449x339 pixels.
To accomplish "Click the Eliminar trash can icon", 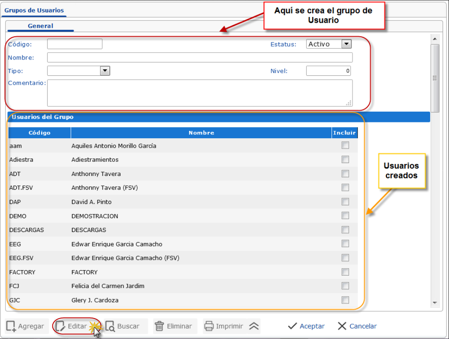I will [160, 326].
